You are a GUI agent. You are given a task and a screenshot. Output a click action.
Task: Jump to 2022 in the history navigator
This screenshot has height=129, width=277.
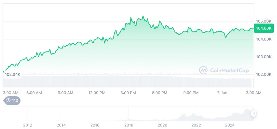[196, 125]
